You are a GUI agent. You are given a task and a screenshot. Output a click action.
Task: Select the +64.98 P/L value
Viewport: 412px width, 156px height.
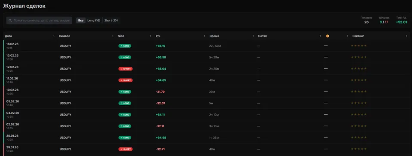point(161,138)
